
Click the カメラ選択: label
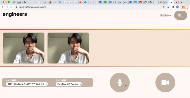(x=61, y=80)
